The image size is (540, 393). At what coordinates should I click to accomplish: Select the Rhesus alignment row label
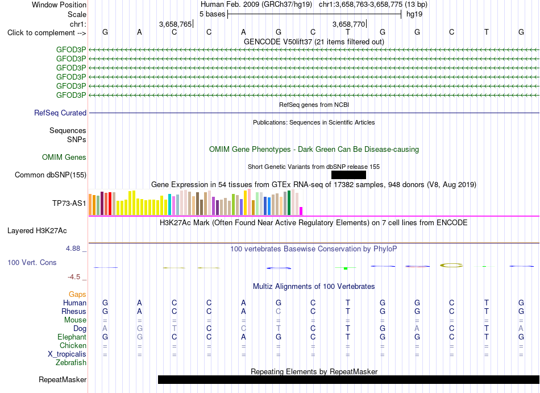click(74, 311)
